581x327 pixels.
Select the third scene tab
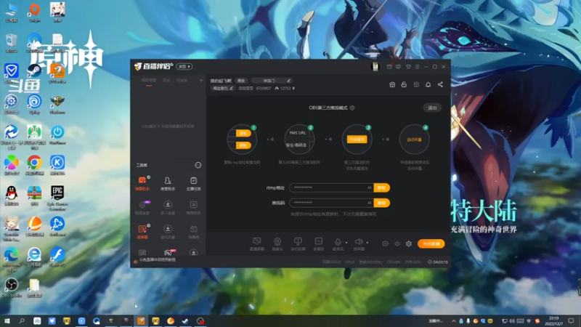[182, 81]
